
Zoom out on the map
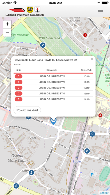point(7,32)
